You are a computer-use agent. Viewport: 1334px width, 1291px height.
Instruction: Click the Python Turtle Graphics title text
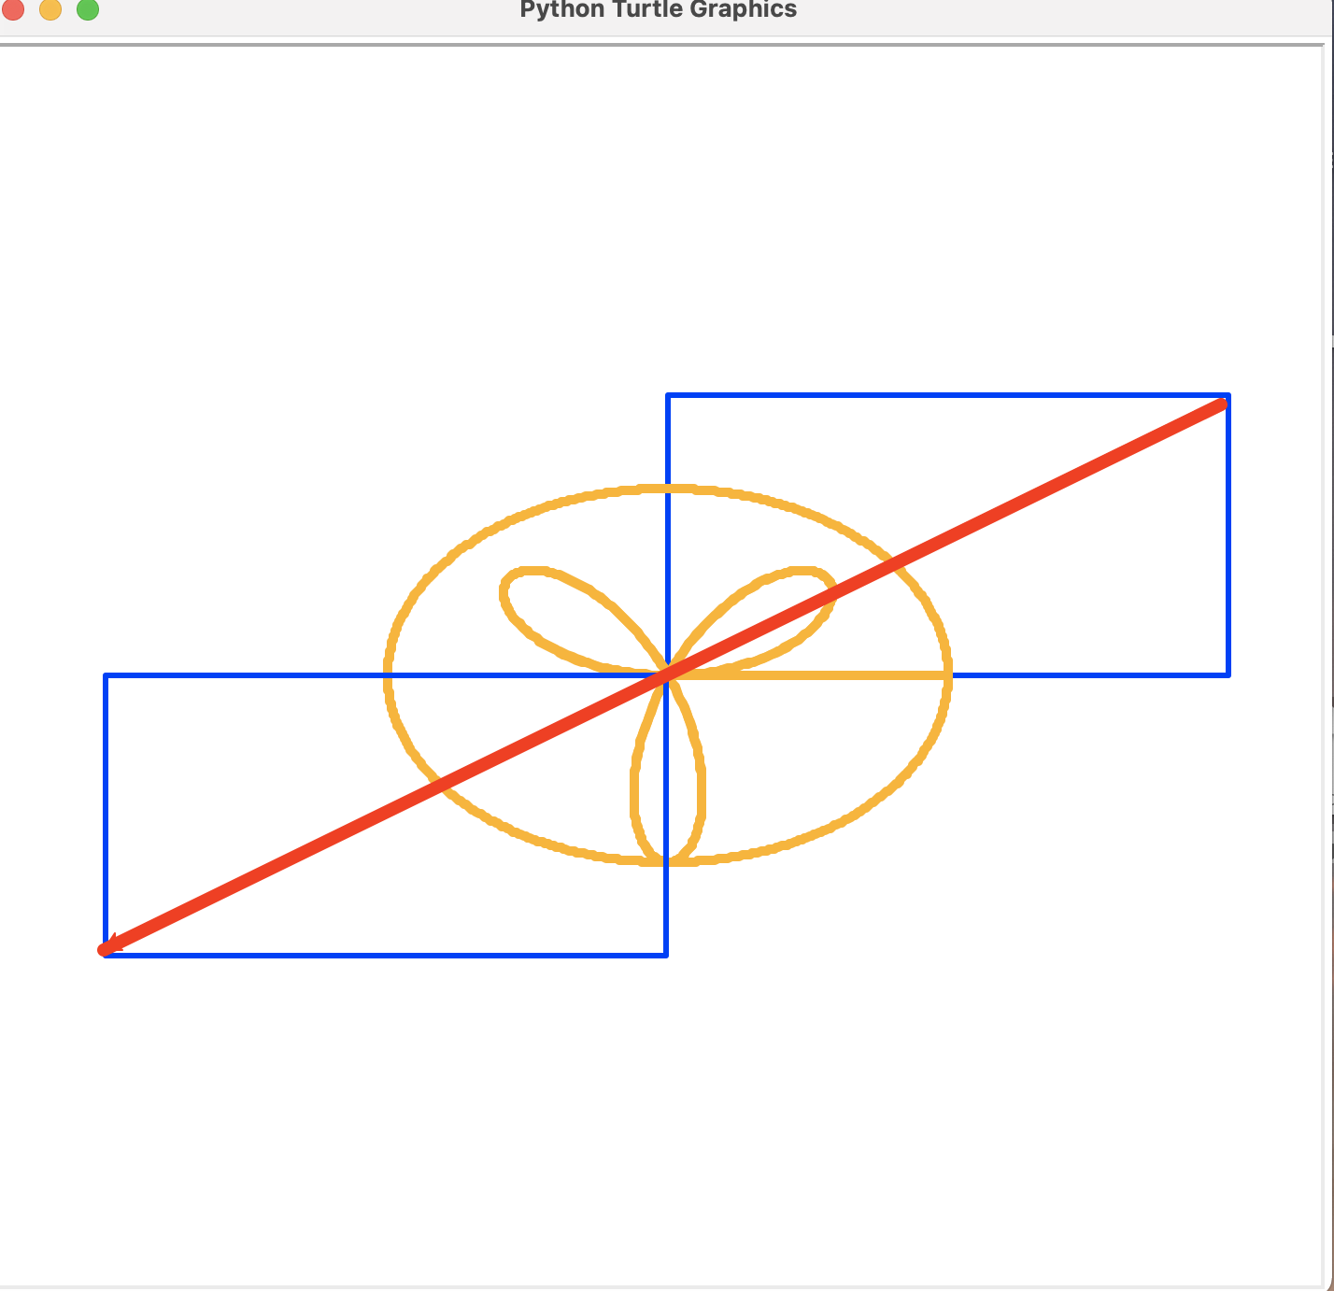coord(659,9)
